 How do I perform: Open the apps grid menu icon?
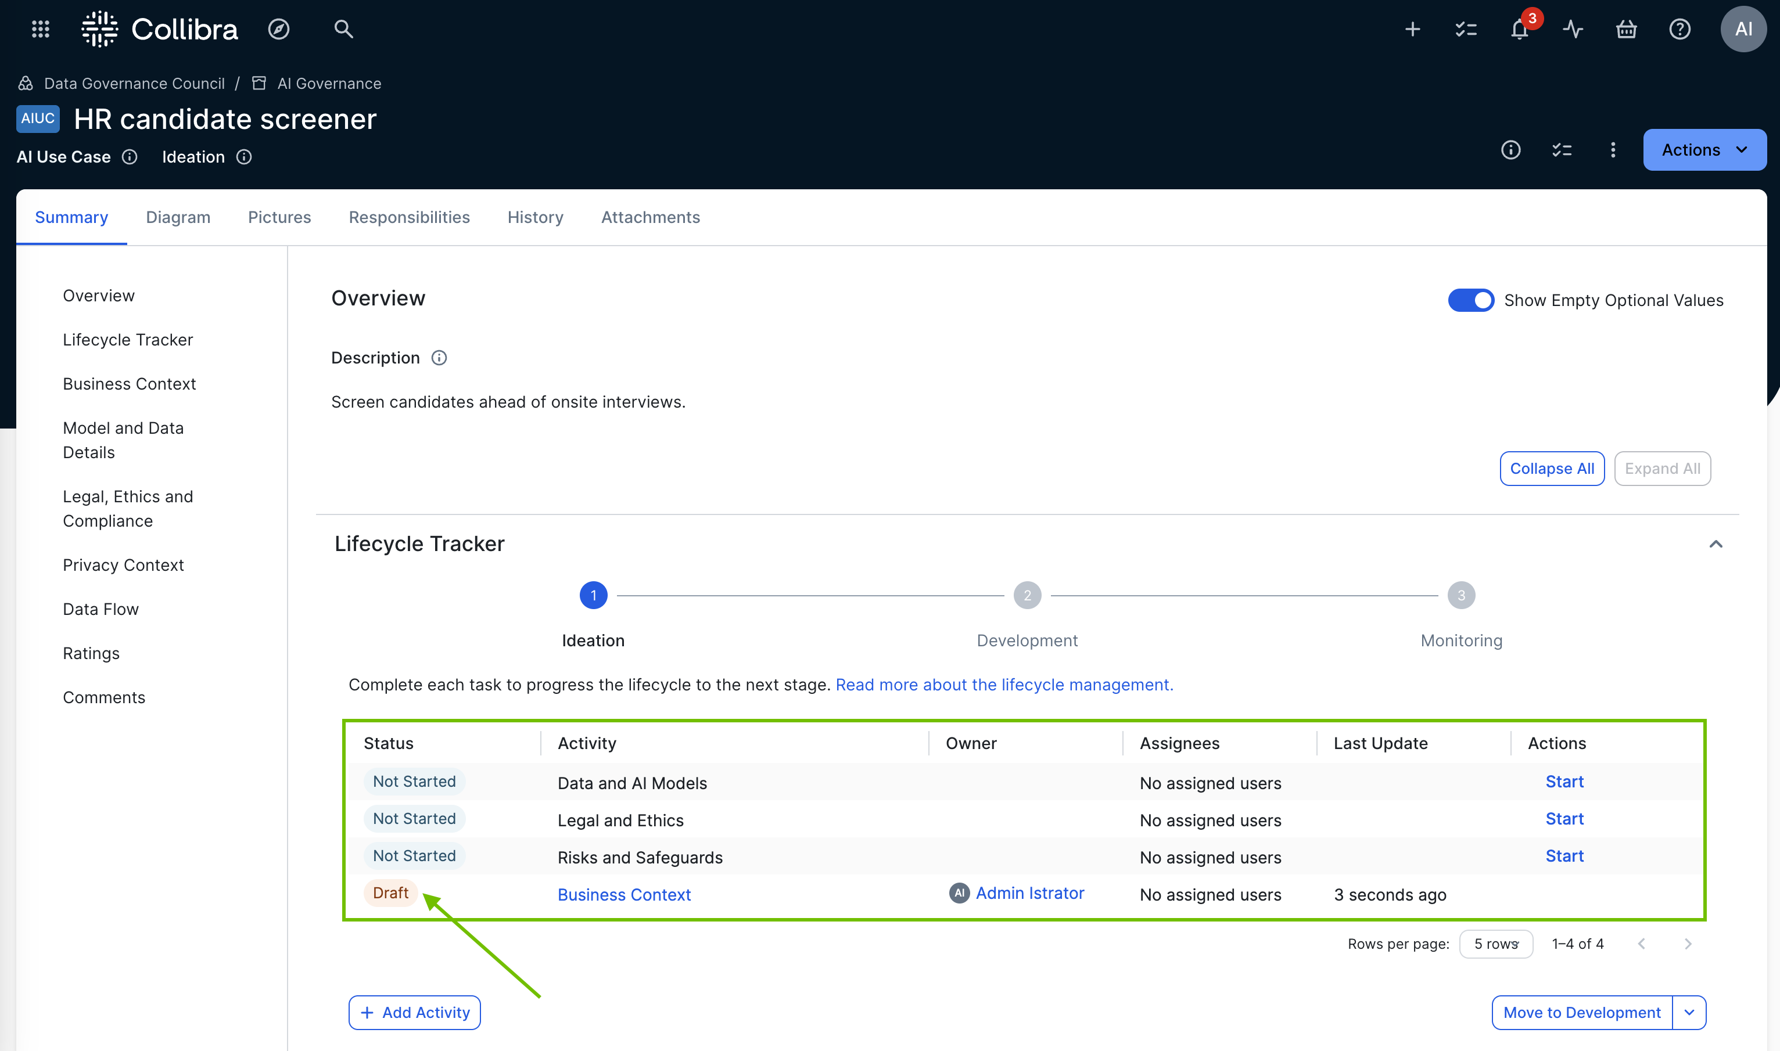click(x=41, y=29)
